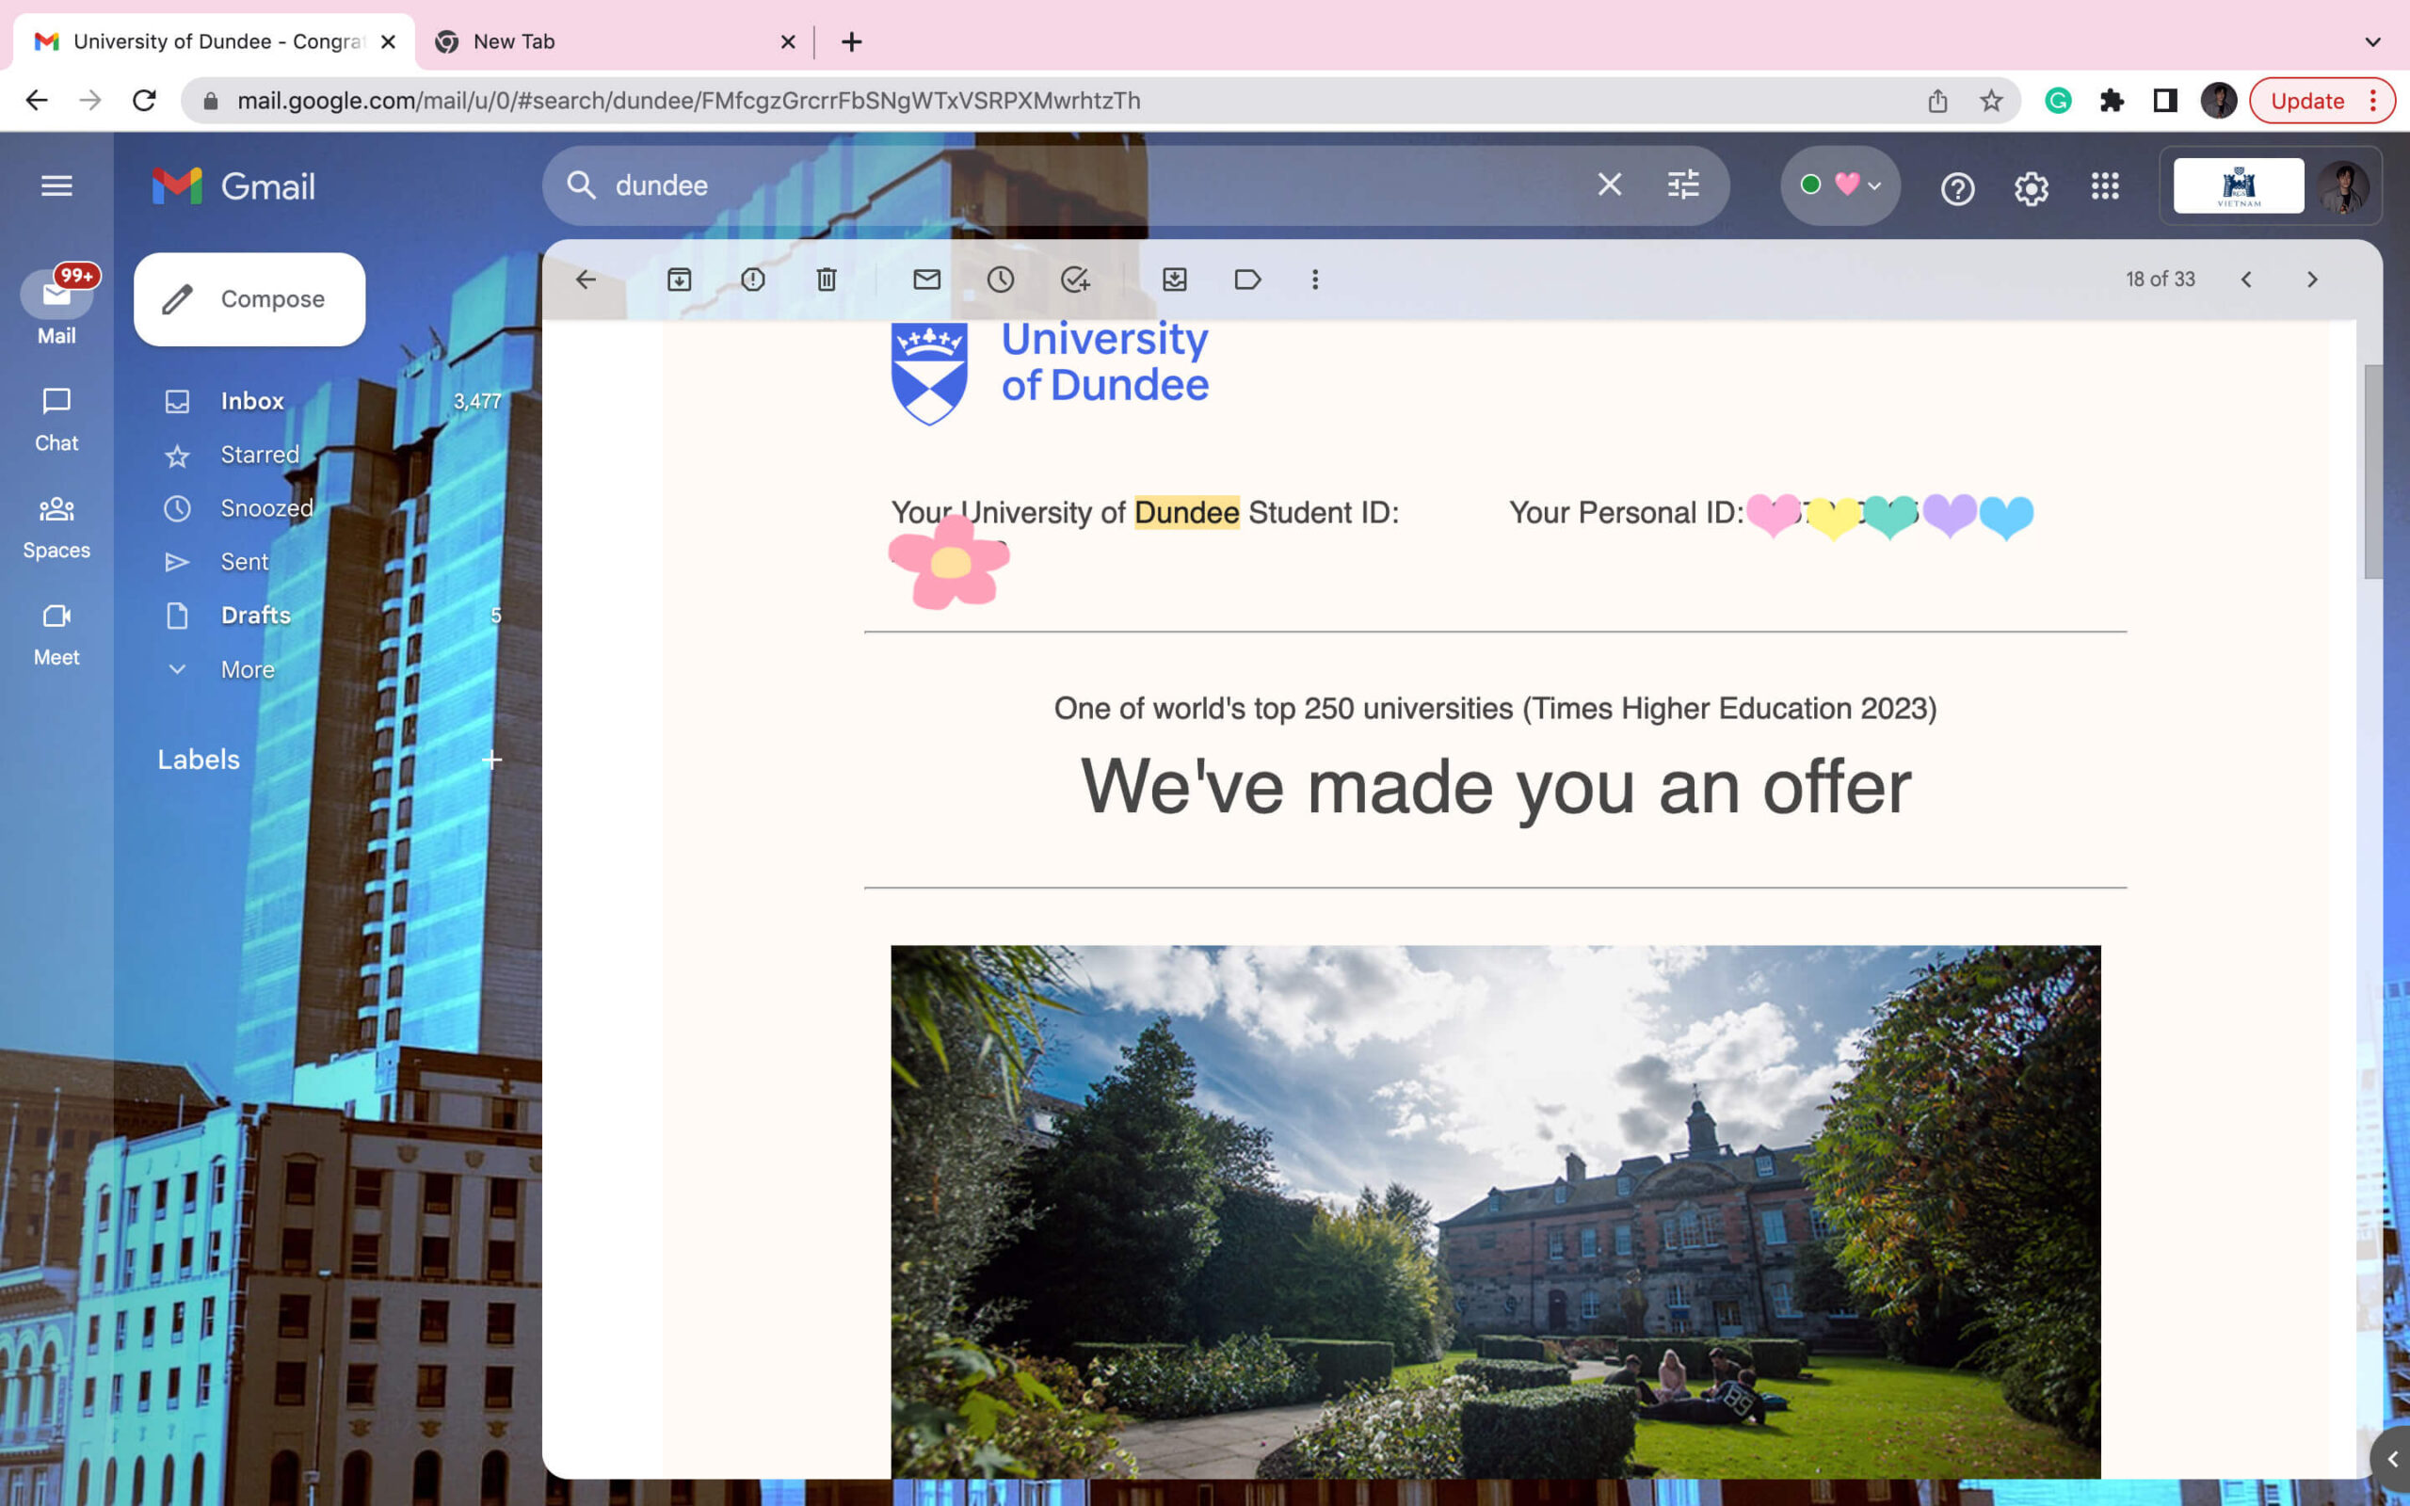Open the three-dot More options menu
The width and height of the screenshot is (2410, 1506).
1314,280
